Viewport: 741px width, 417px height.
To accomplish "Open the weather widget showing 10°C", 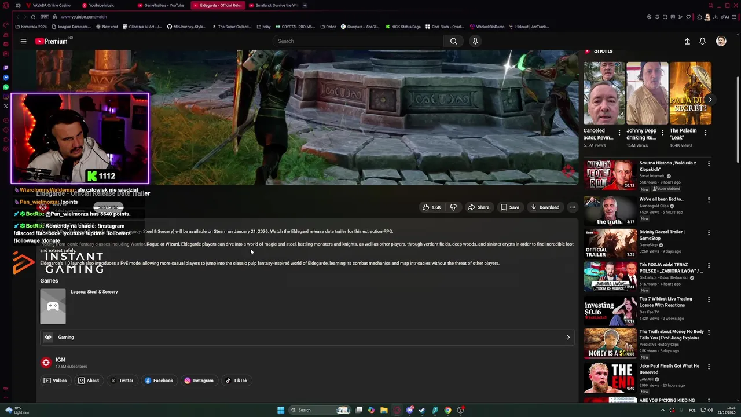I will [17, 410].
